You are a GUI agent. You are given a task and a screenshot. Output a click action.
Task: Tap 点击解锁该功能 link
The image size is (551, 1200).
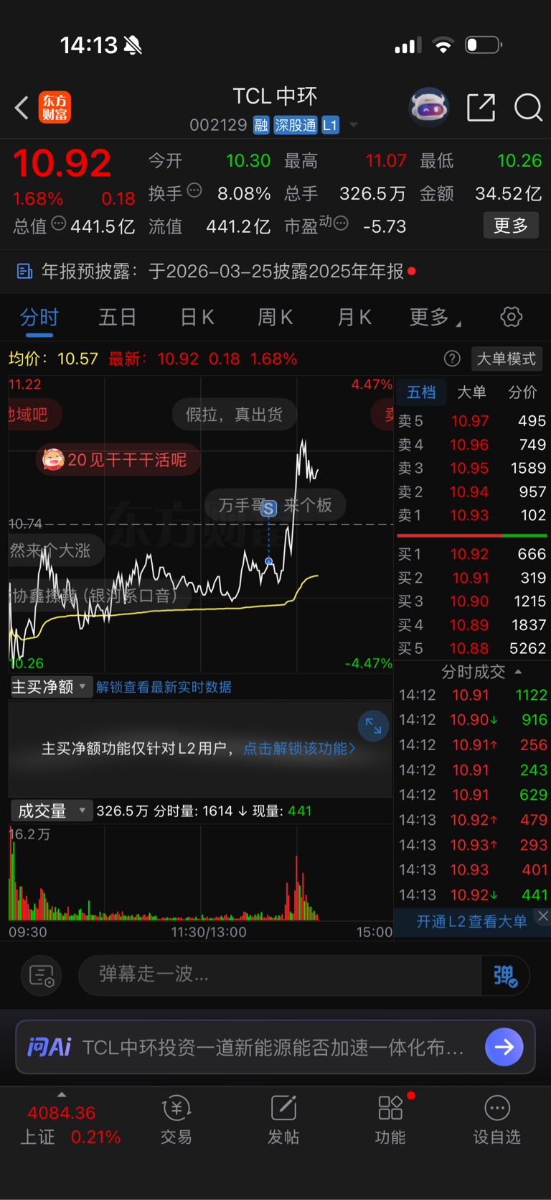(299, 749)
